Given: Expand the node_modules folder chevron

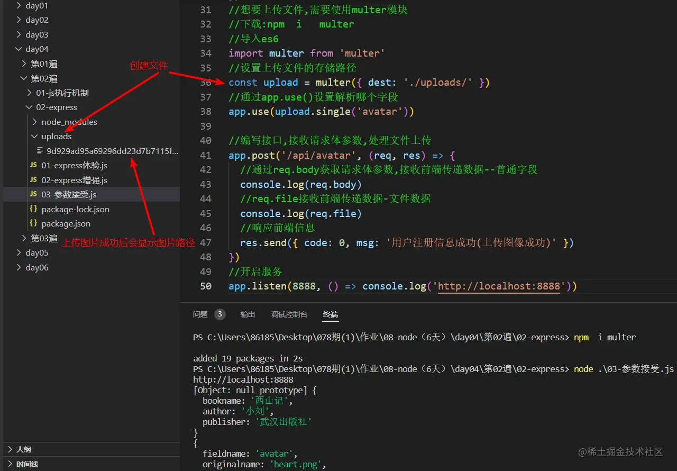Looking at the screenshot, I should (34, 122).
